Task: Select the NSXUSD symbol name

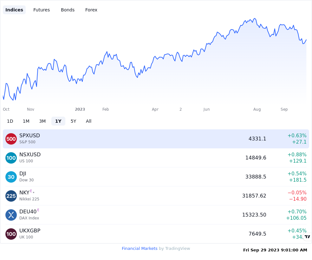Action: 30,154
